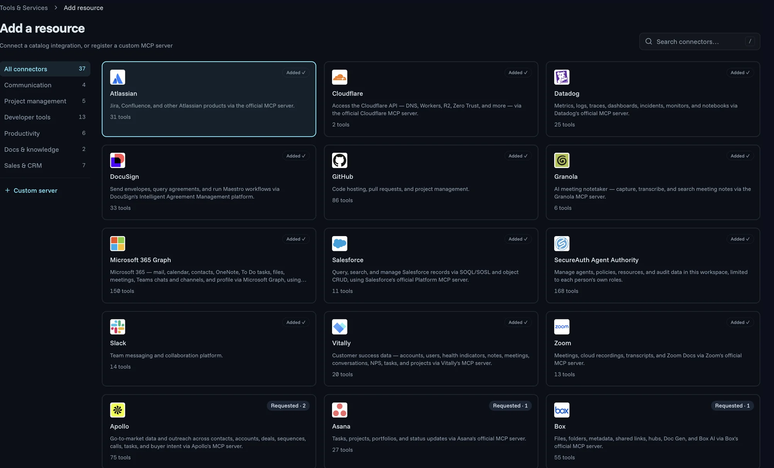Open the Salesforce connector title
Screen dimensions: 774x468
[348, 260]
